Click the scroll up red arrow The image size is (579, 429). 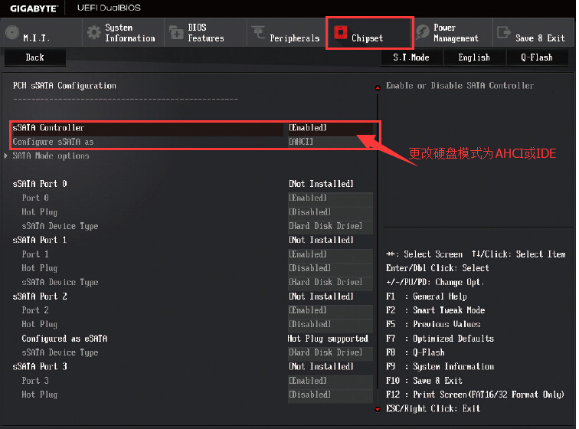(x=378, y=87)
